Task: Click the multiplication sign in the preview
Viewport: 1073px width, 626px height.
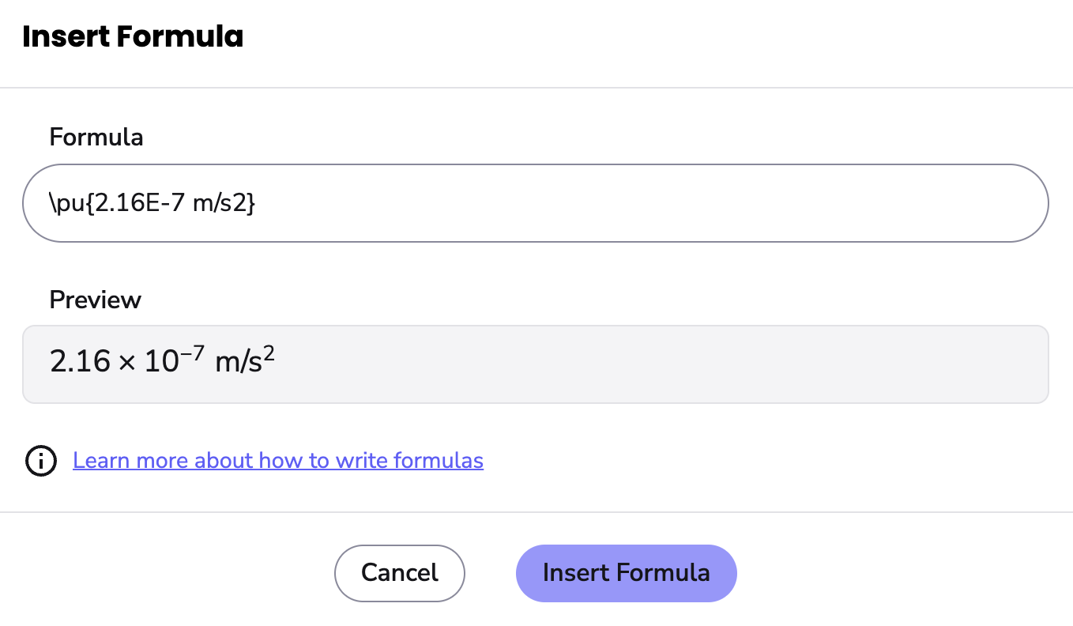Action: (126, 363)
